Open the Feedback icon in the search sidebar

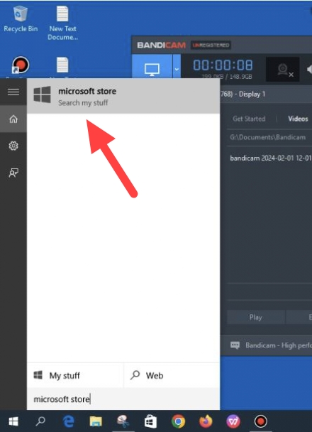(x=13, y=173)
